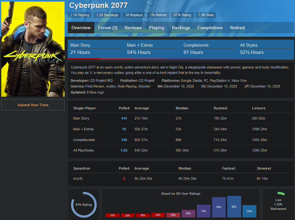Switch to the Forum (3) tab
Screen dimensions: 295x220
pyautogui.click(x=108, y=28)
